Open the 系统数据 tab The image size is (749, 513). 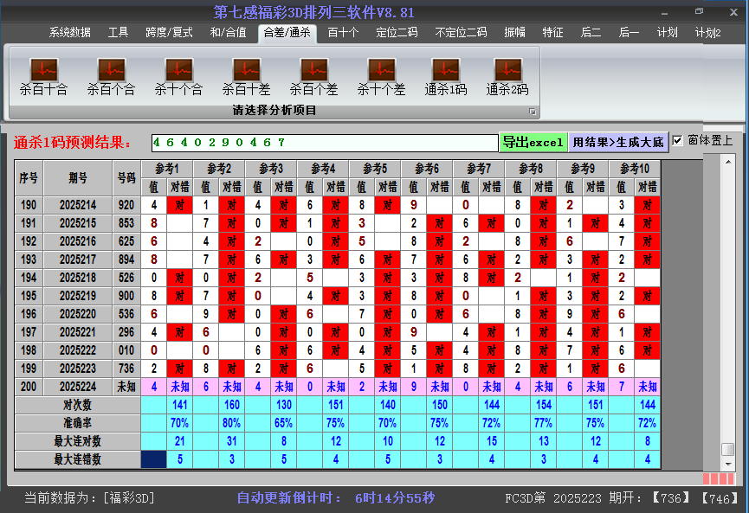pos(70,33)
